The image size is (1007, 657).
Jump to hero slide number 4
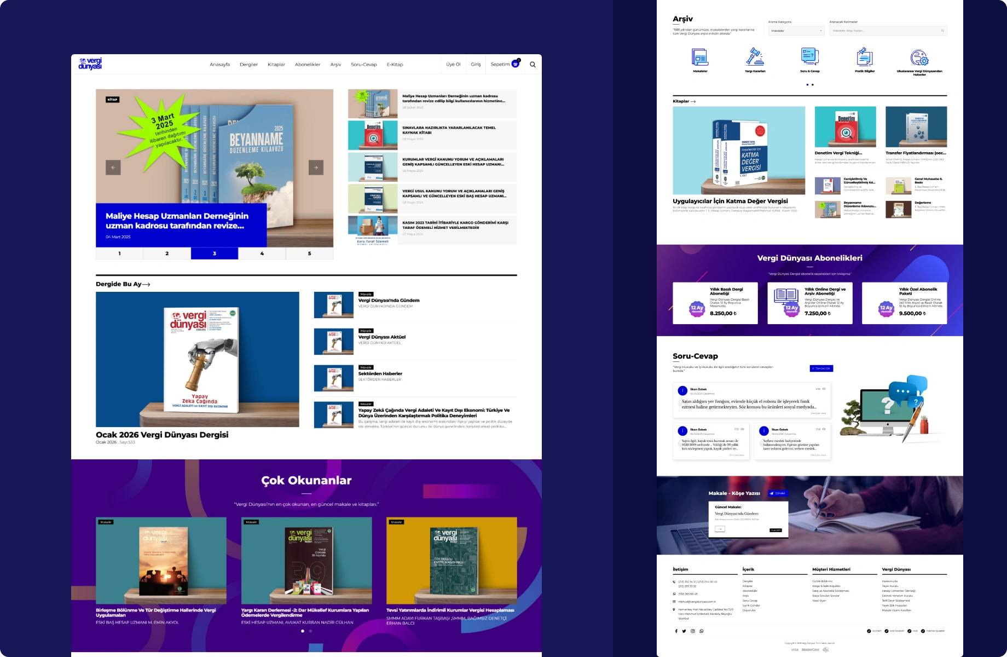262,253
